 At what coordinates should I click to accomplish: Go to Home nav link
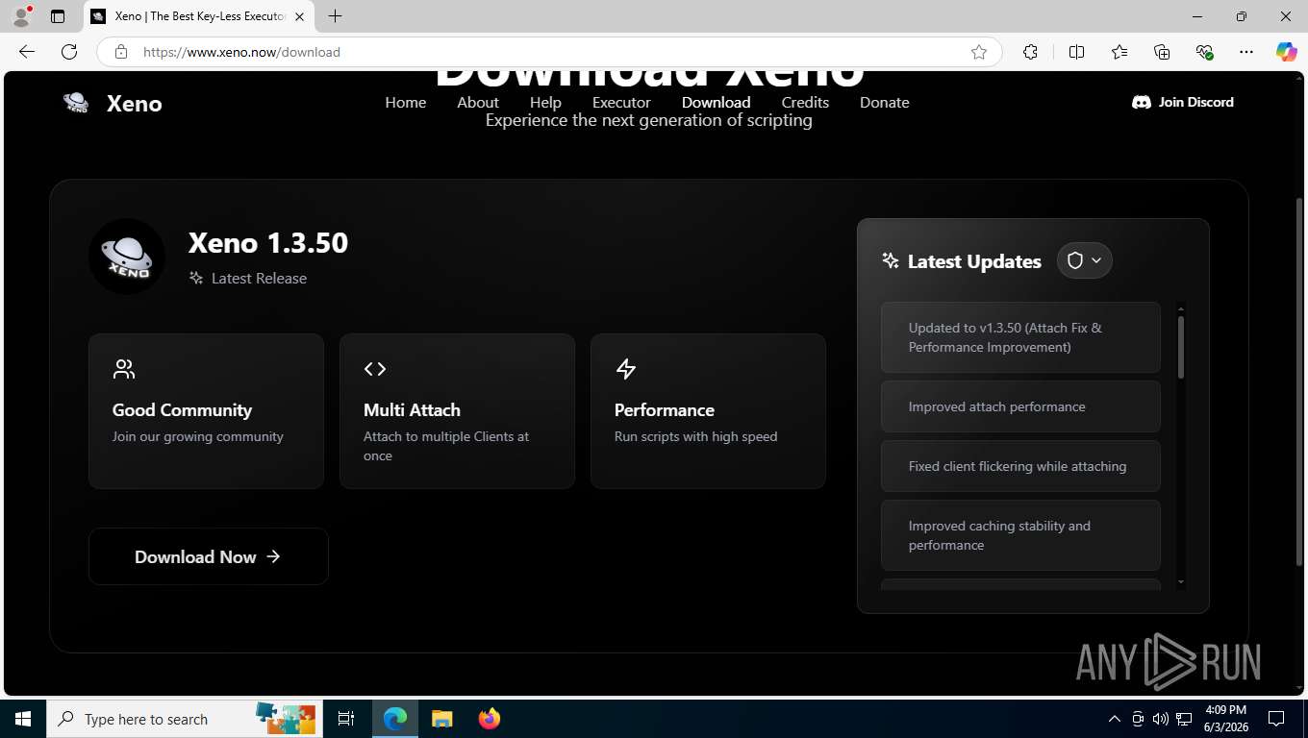[x=406, y=102]
